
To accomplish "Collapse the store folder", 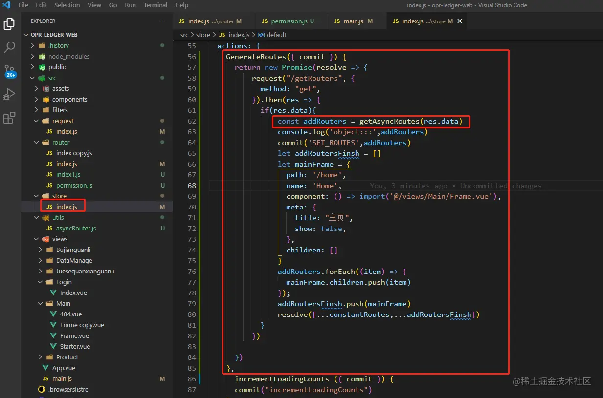I will 36,196.
